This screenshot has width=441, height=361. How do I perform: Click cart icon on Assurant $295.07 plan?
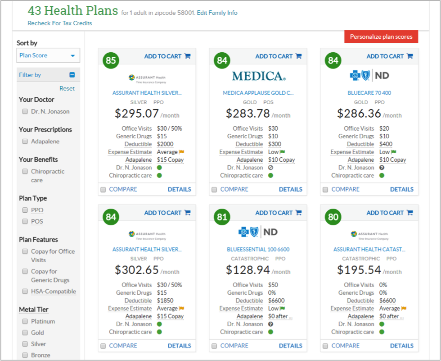point(187,56)
